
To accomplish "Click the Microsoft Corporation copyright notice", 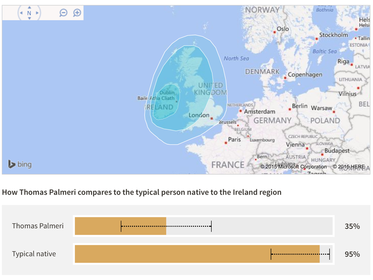I will point(293,167).
